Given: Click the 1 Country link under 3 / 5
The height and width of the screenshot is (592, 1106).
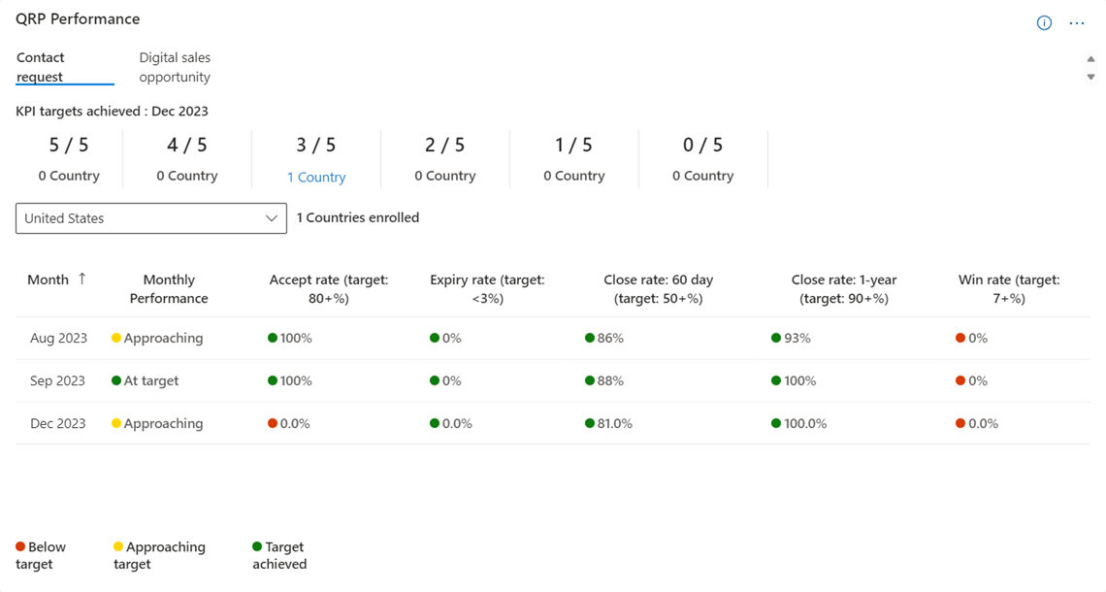Looking at the screenshot, I should click(x=316, y=177).
